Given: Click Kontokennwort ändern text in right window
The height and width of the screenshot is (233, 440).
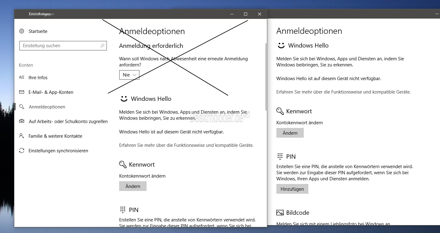Looking at the screenshot, I should tap(300, 122).
